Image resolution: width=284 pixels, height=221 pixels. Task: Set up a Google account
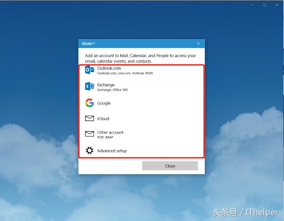pos(104,103)
